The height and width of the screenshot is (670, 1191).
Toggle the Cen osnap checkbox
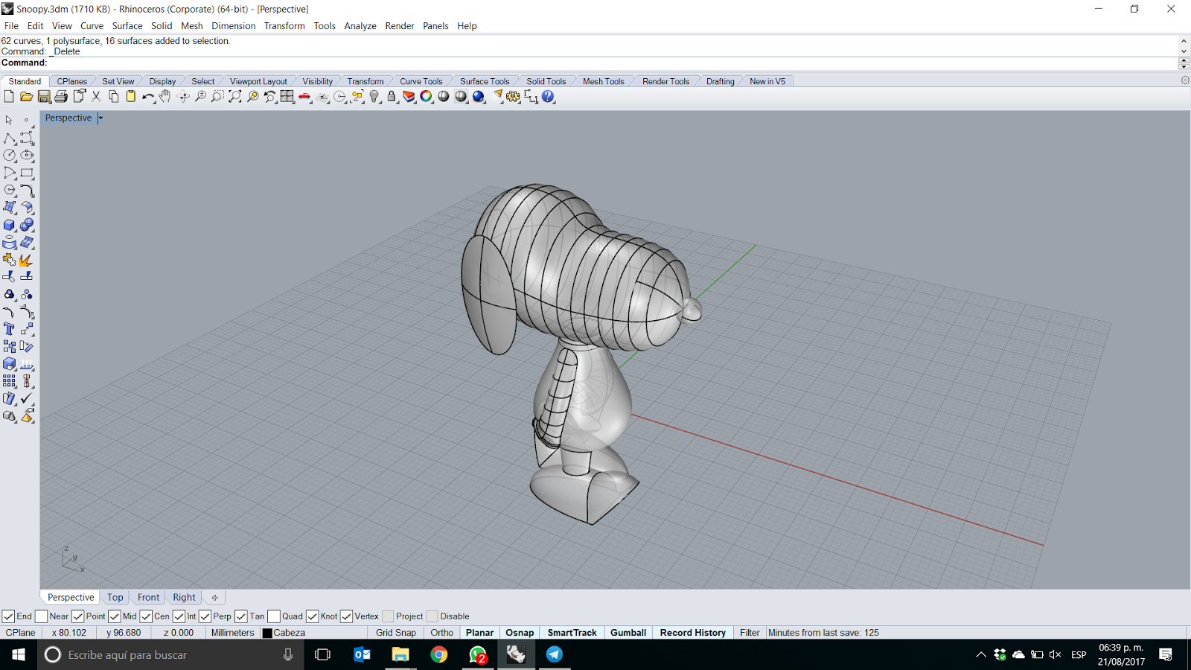coord(146,616)
